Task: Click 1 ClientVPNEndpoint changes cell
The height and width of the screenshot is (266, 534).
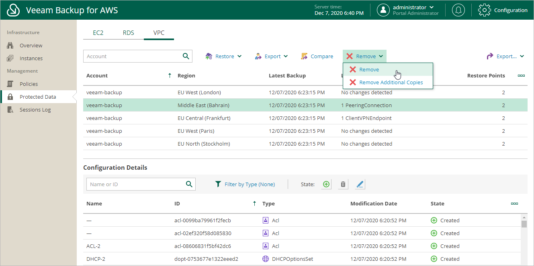Action: (366, 118)
